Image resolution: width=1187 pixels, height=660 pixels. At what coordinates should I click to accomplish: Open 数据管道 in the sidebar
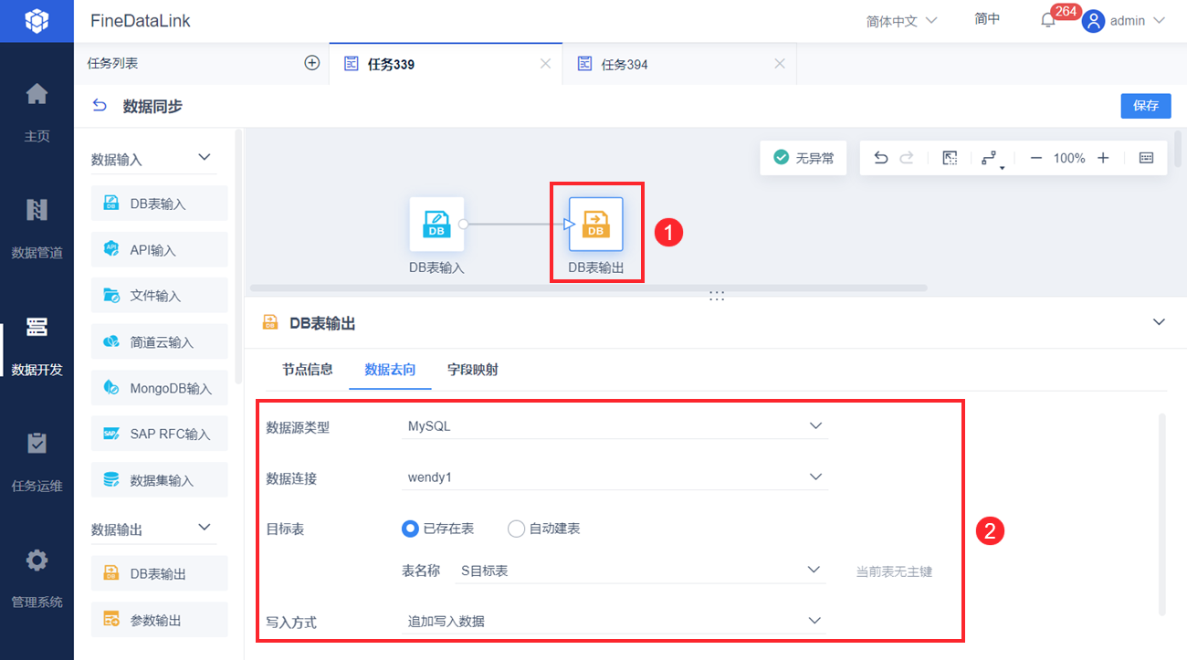37,229
